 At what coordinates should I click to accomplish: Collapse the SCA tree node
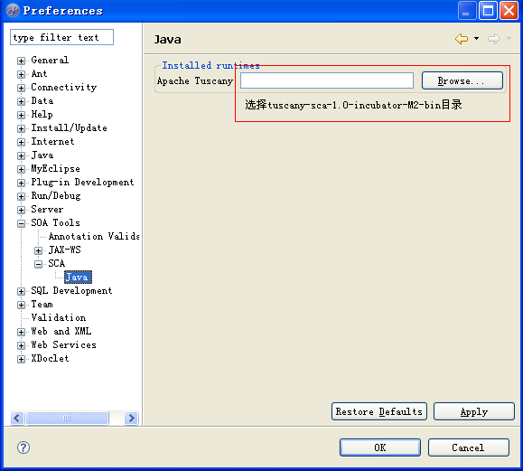[38, 264]
